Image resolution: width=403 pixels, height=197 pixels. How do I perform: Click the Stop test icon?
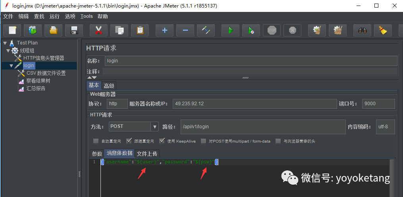pyautogui.click(x=272, y=30)
